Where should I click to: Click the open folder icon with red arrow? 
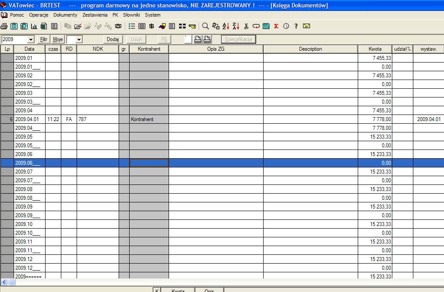pos(78,26)
